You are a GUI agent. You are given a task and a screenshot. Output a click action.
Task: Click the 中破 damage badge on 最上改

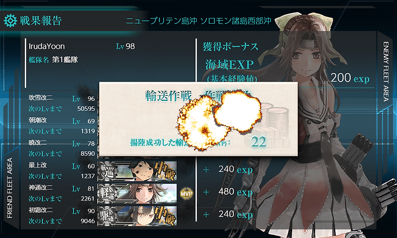(x=165, y=171)
